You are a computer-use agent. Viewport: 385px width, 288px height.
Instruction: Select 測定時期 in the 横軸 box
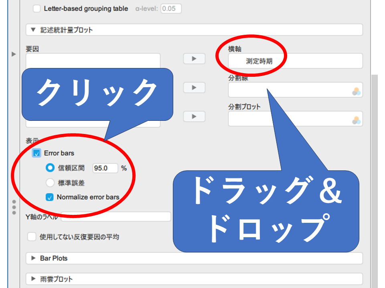[x=259, y=62]
